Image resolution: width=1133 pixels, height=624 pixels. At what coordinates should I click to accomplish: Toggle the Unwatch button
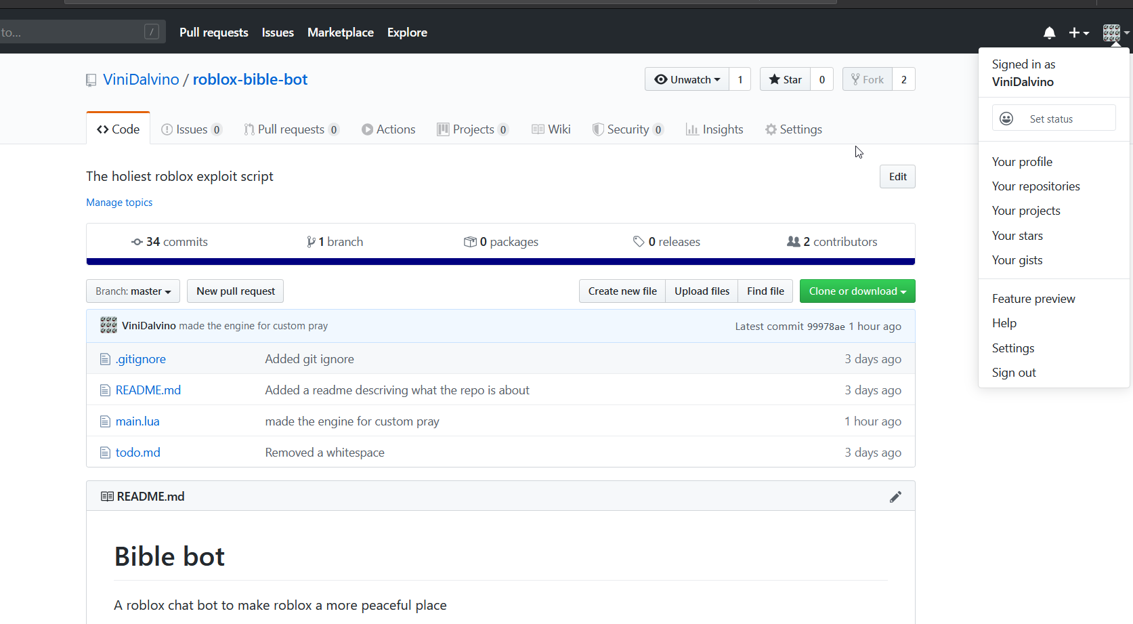[687, 79]
